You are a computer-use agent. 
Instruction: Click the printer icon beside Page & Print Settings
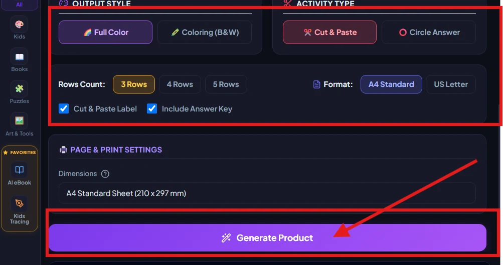63,149
